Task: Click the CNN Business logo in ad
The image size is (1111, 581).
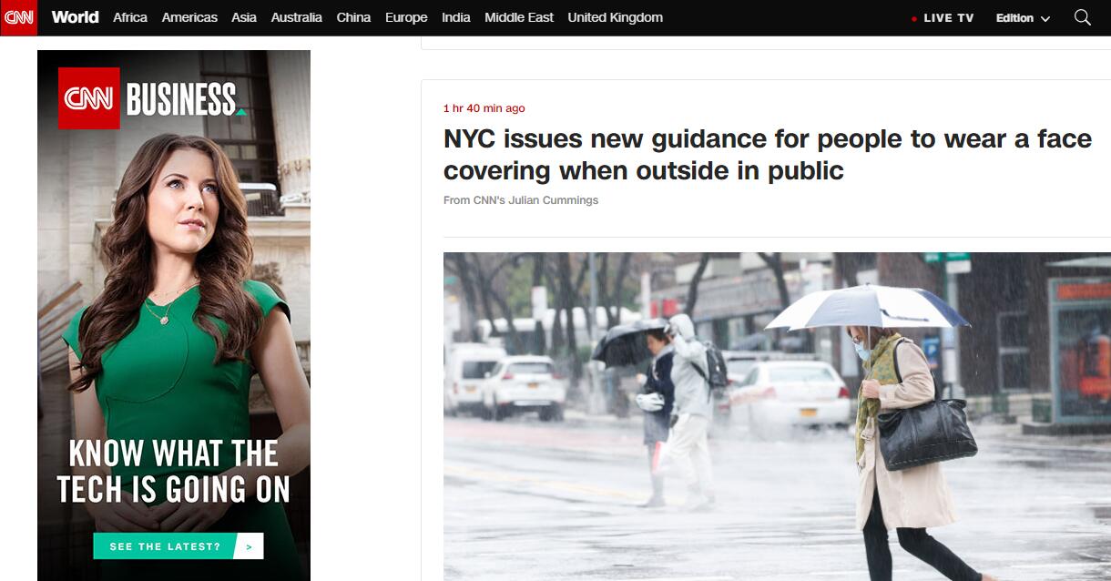Action: pos(152,98)
